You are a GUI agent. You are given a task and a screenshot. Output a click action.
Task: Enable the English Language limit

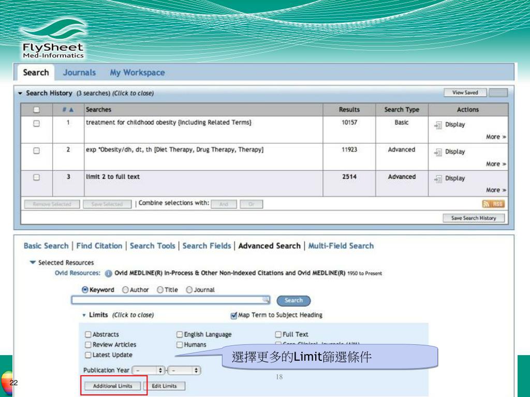(x=180, y=334)
